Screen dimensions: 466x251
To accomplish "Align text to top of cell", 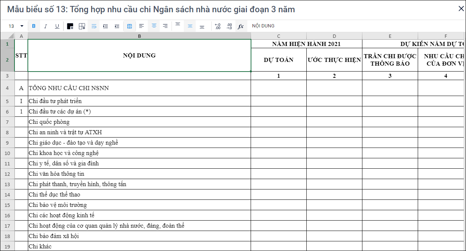I will (178, 26).
